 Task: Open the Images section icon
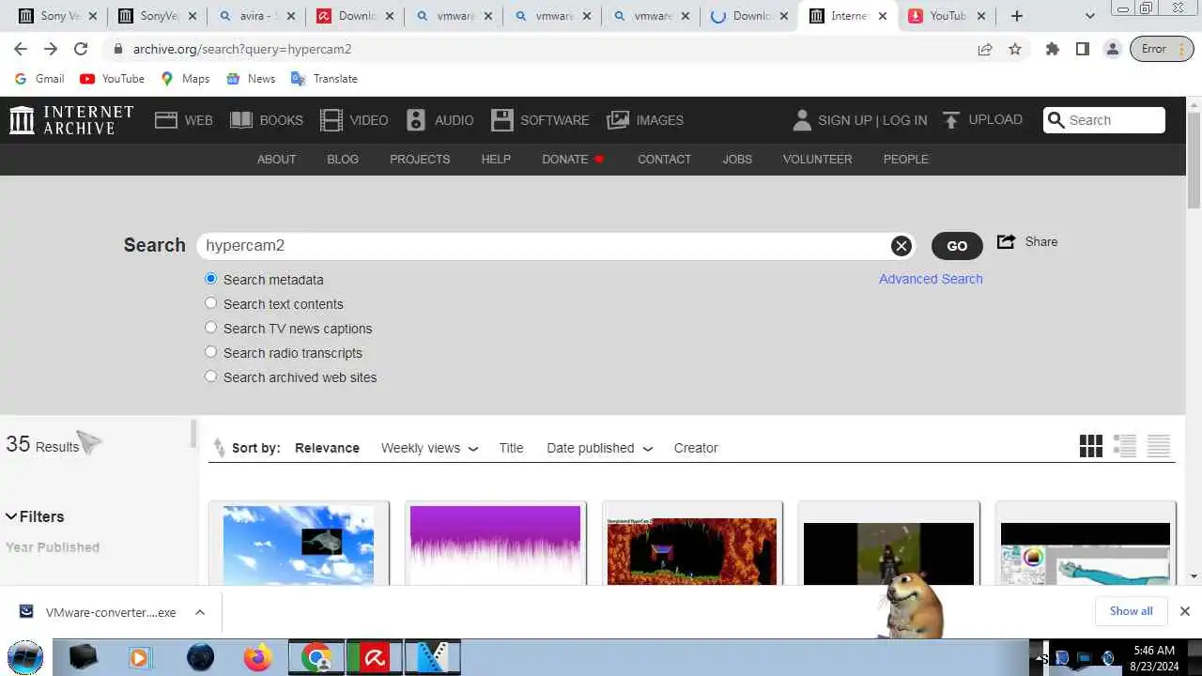[x=618, y=120]
